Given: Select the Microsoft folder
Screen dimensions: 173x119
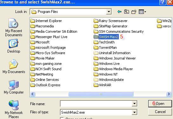Looking at the screenshot, I should 40,42.
